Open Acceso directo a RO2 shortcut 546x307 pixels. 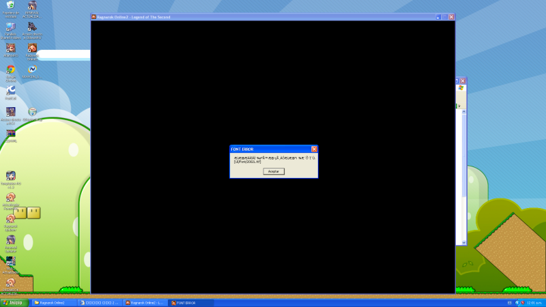[11, 116]
